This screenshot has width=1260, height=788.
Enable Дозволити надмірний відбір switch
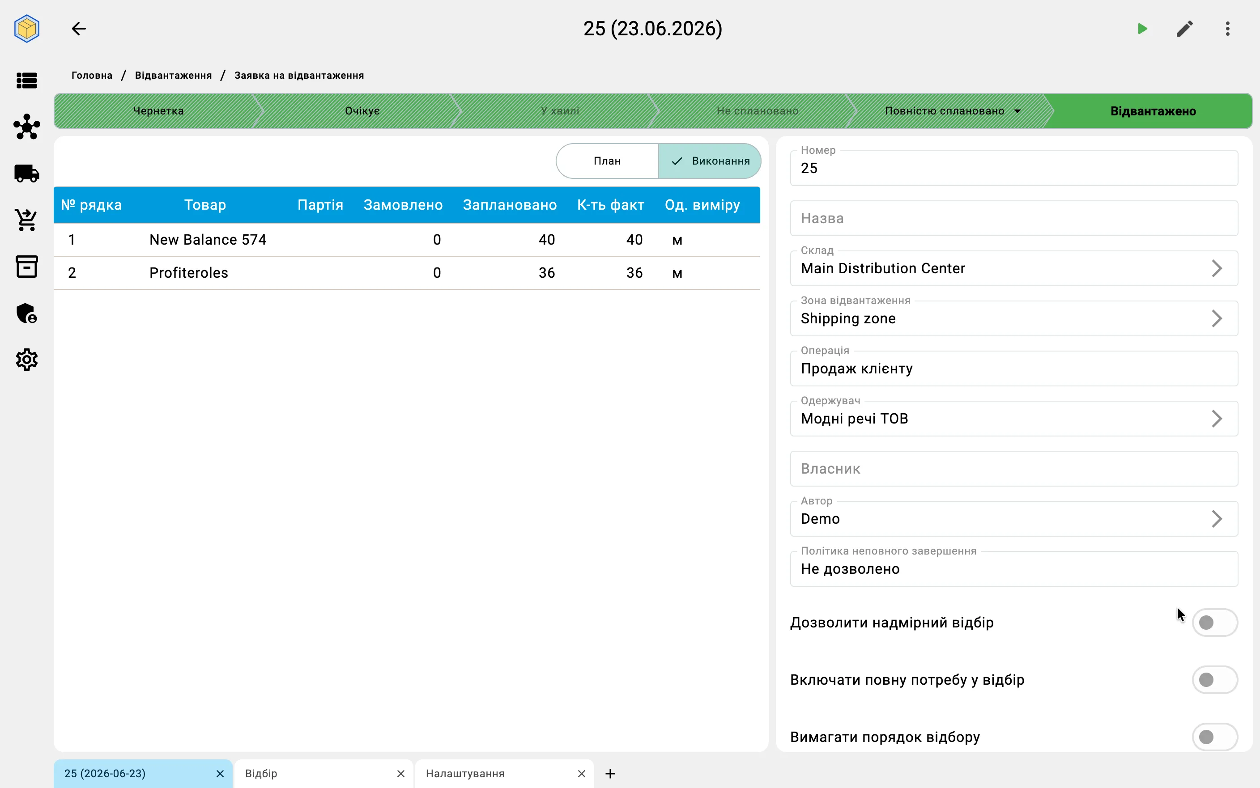[1214, 622]
